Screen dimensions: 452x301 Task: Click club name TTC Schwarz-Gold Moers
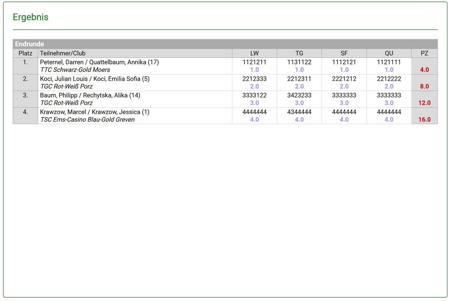tap(75, 70)
